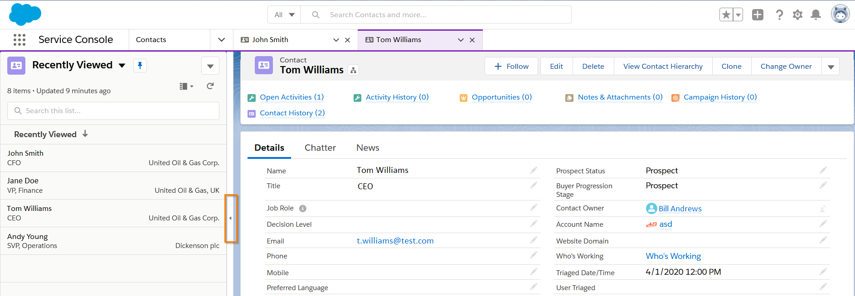Open the help question mark icon

(x=779, y=15)
